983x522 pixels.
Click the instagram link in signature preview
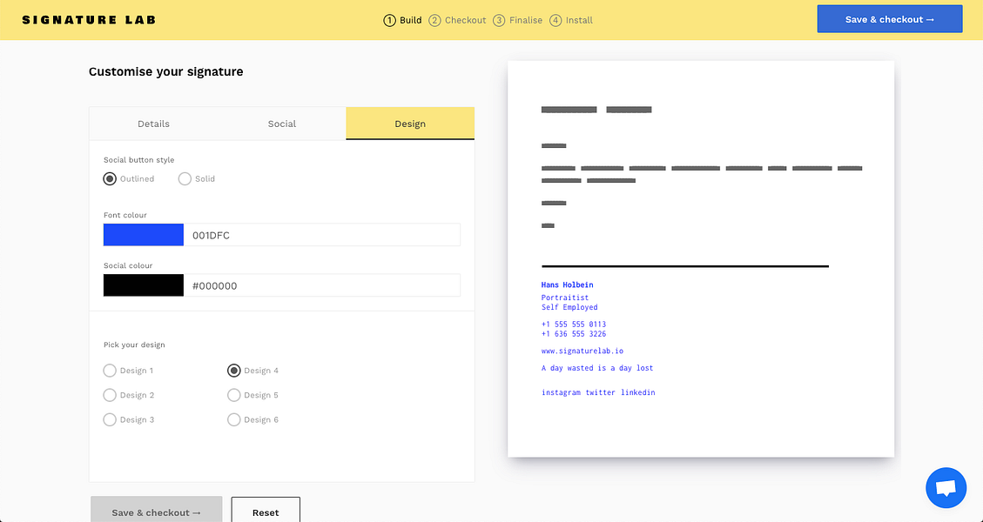click(x=561, y=392)
